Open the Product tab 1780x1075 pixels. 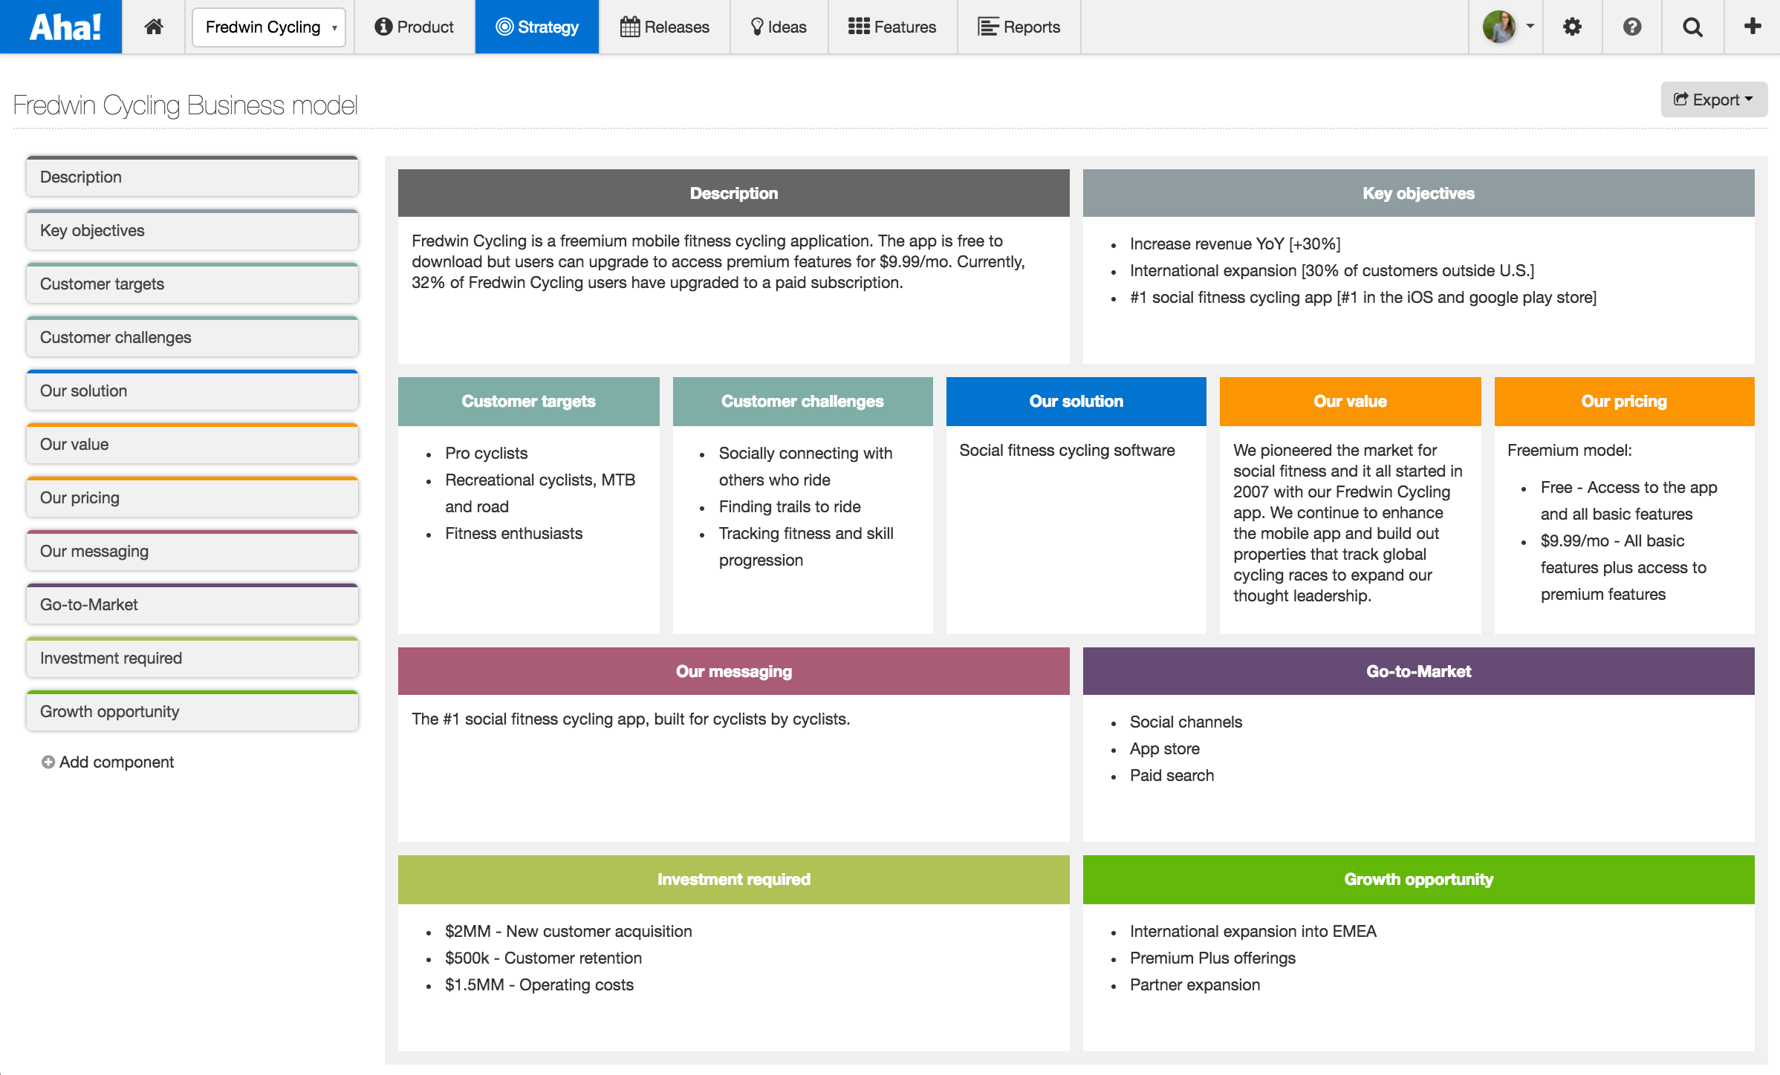tap(415, 27)
